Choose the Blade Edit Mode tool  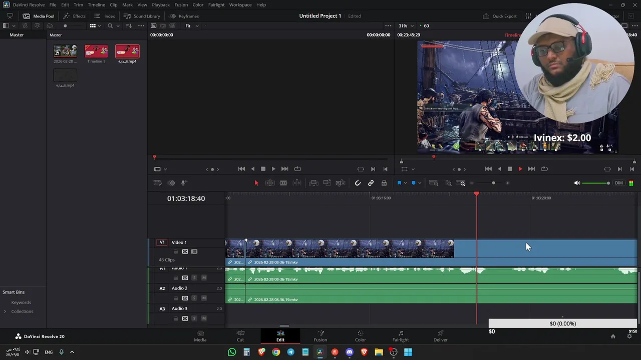tap(283, 183)
